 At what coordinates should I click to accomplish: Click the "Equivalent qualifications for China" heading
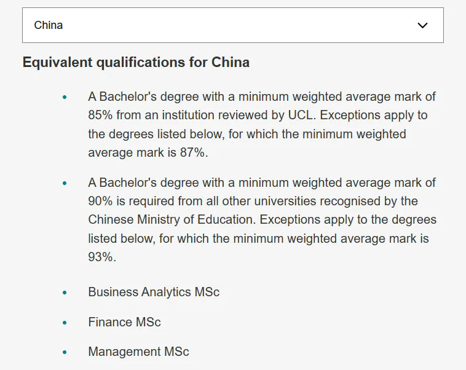coord(136,62)
